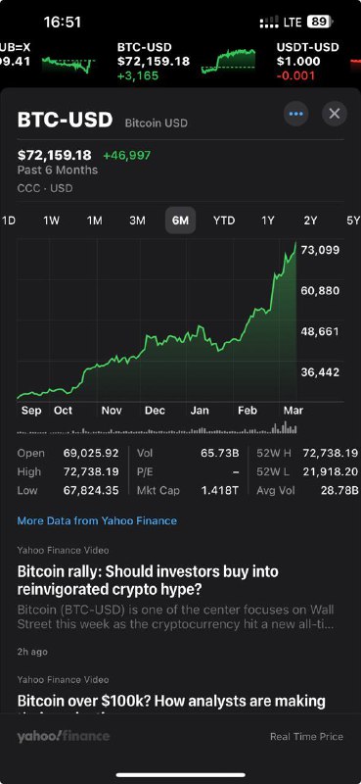Select the 5Y time range

(x=352, y=220)
